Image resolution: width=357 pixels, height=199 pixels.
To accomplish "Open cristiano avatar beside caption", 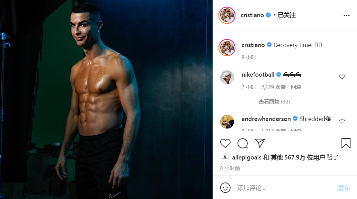I will click(x=227, y=47).
